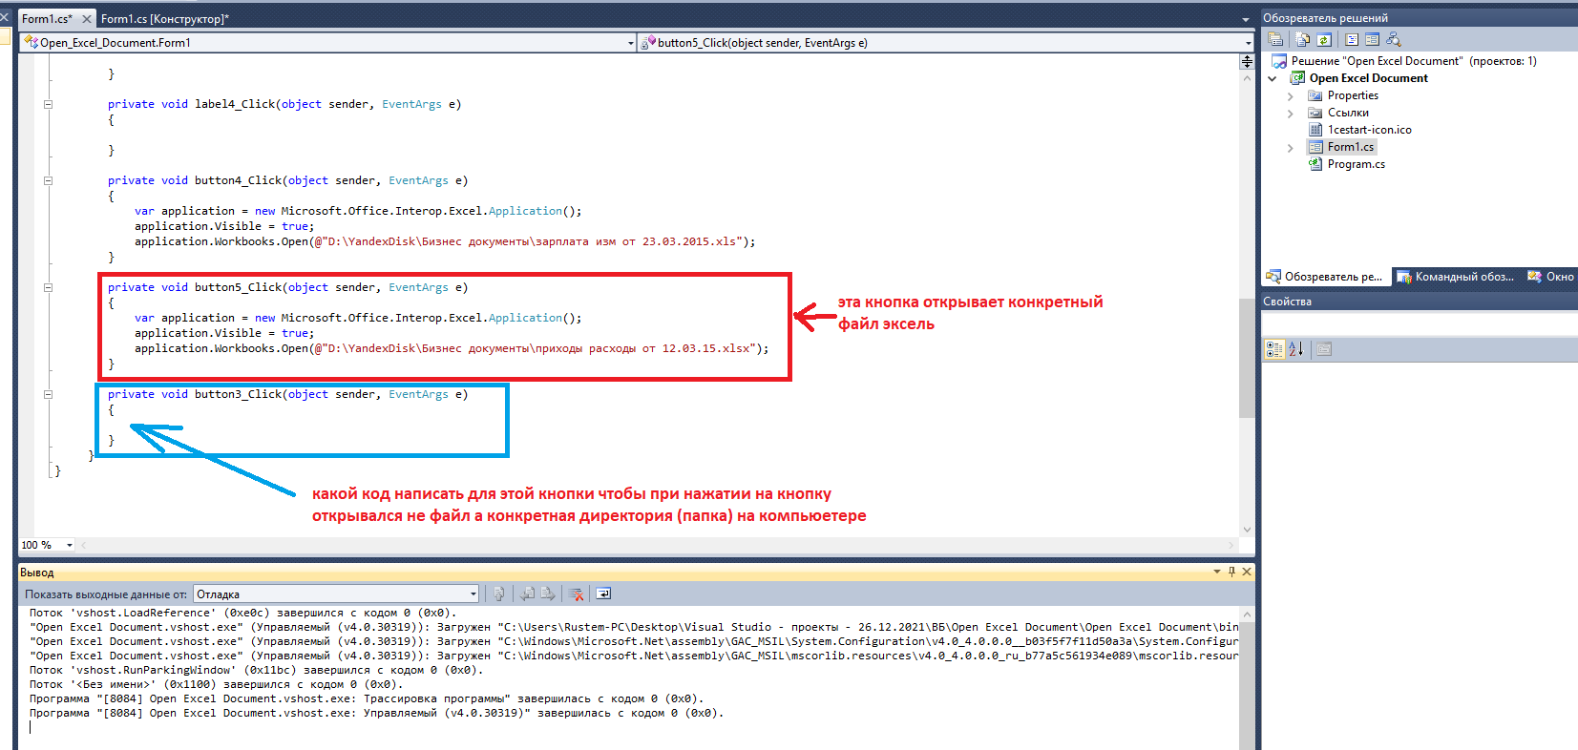This screenshot has height=750, width=1578.
Task: Open the Обозреватель решений tab
Action: [1325, 277]
